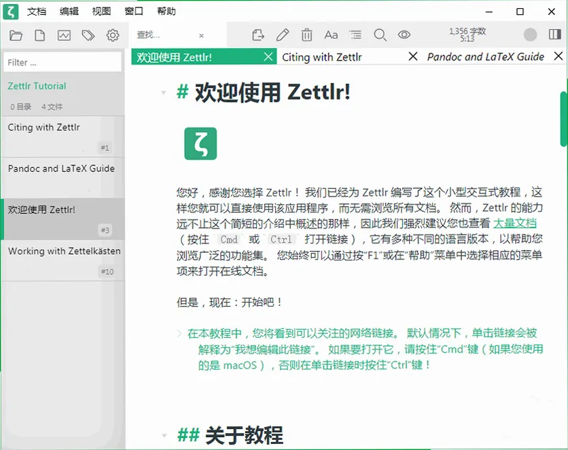Open the 视图 menu
The width and height of the screenshot is (568, 450).
tap(101, 12)
